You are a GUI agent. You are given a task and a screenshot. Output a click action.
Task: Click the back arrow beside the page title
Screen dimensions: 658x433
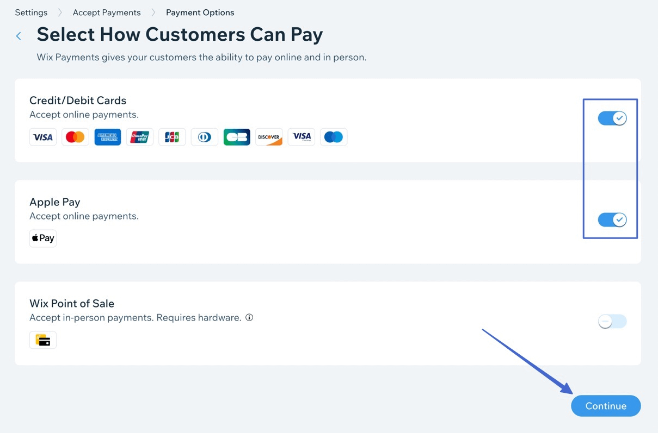tap(18, 35)
